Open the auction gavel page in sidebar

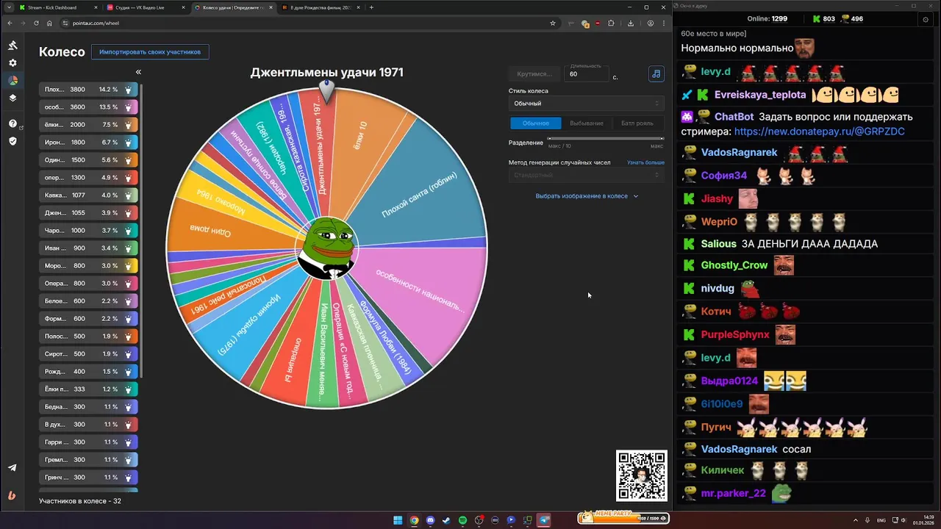12,46
